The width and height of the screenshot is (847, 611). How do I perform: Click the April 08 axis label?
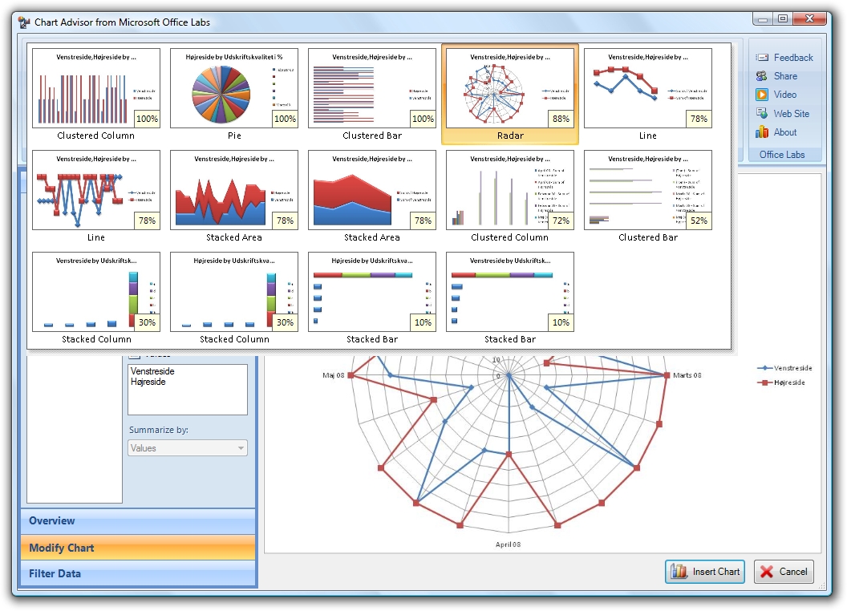tap(509, 544)
